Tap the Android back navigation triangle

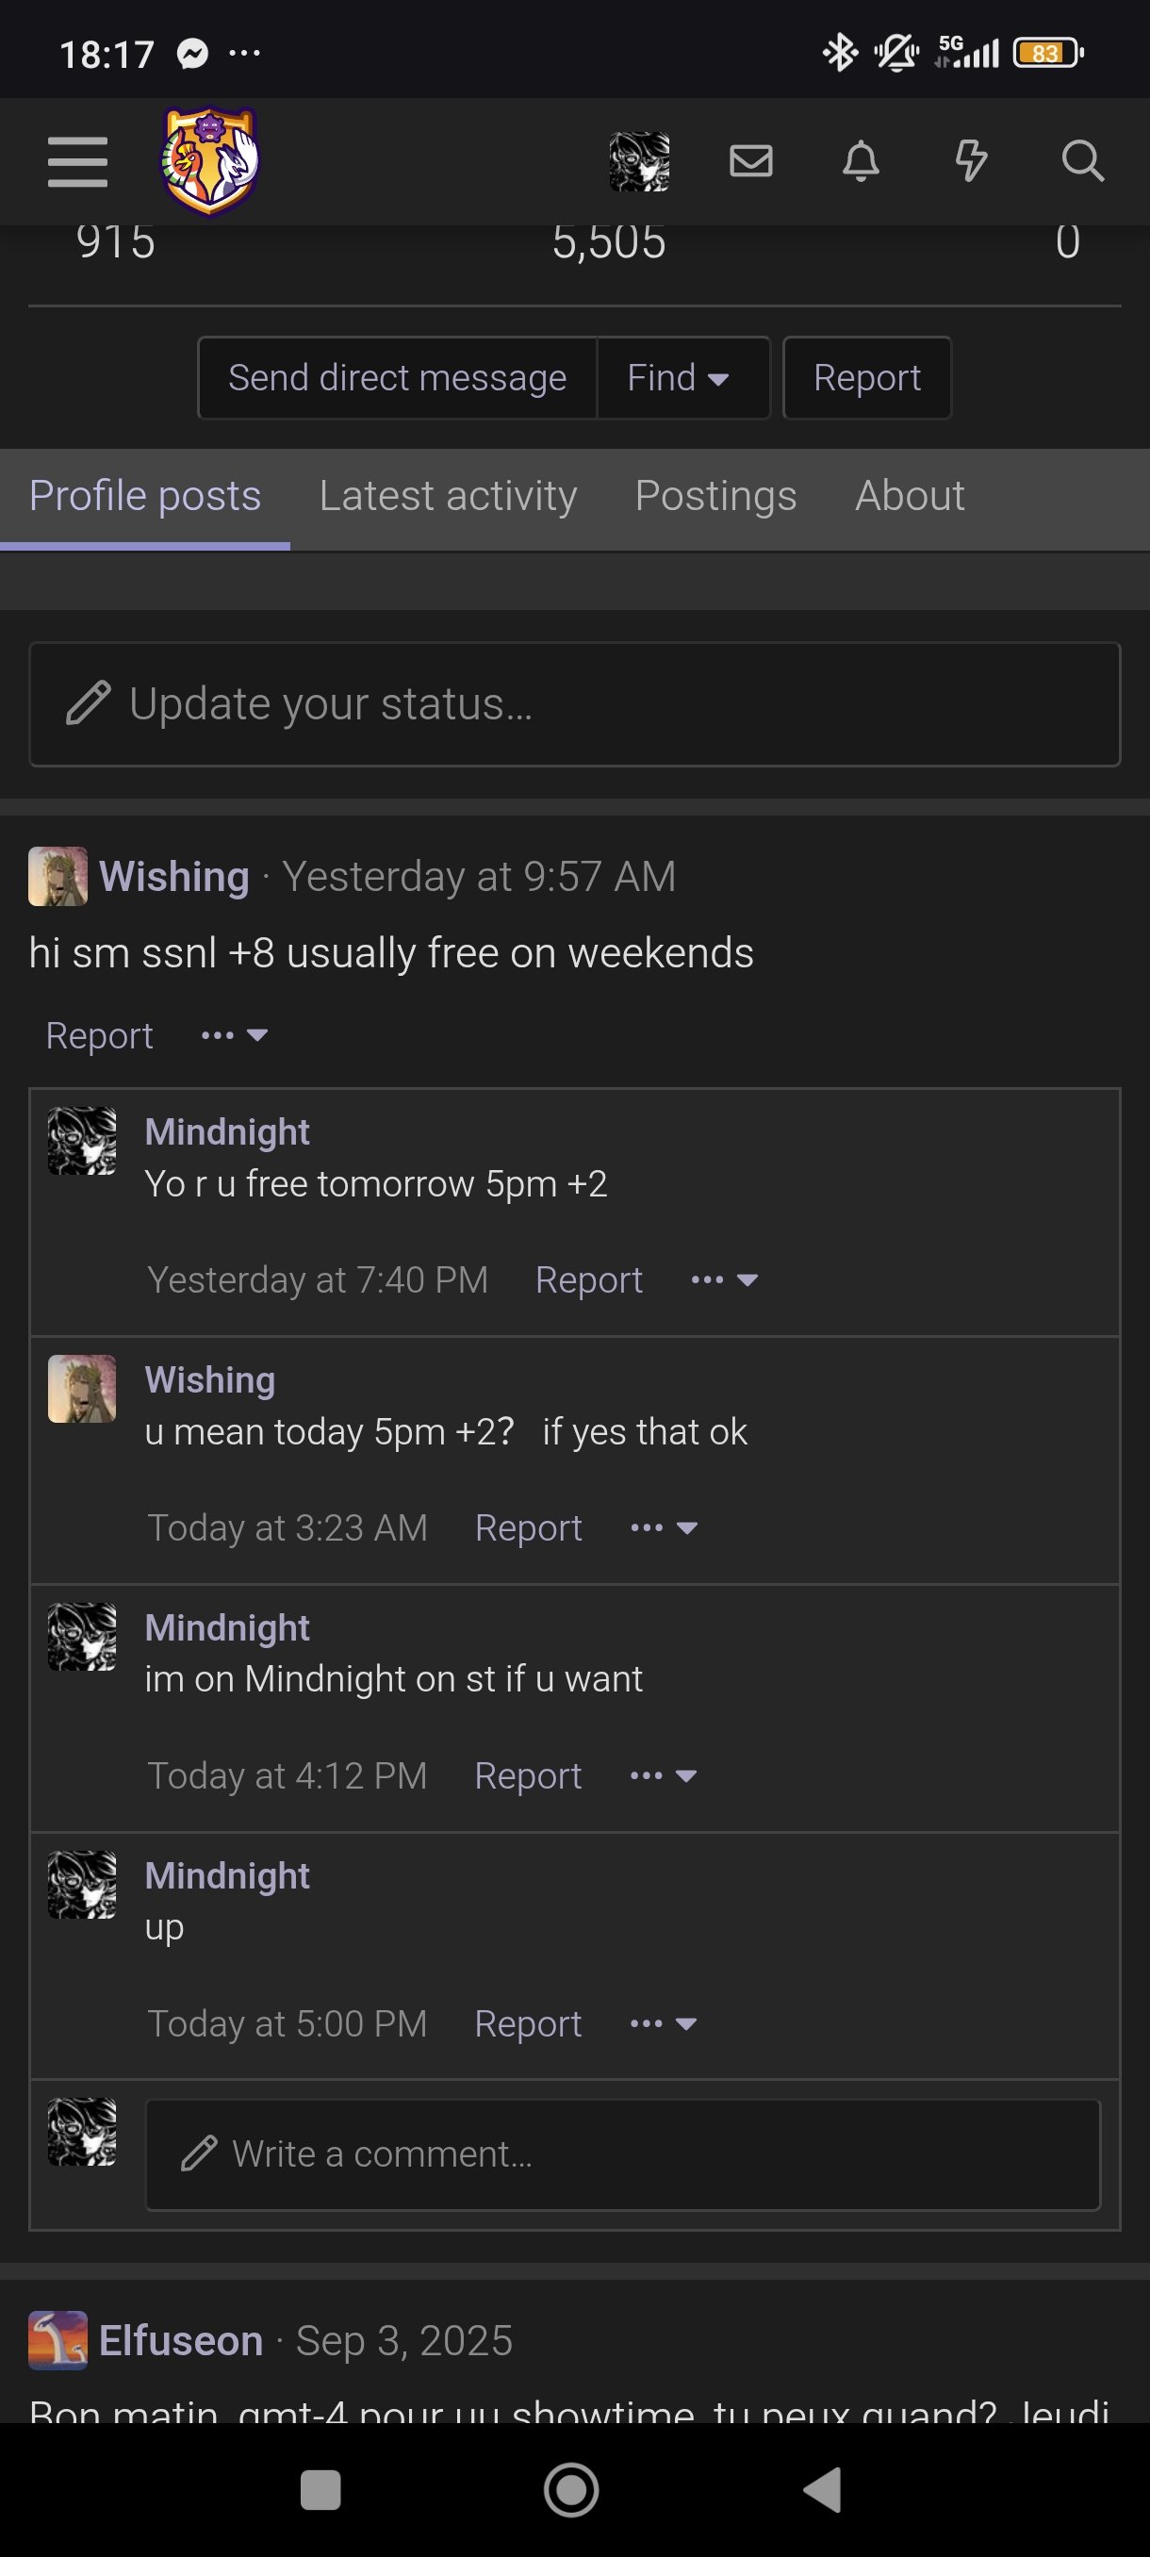[x=823, y=2489]
